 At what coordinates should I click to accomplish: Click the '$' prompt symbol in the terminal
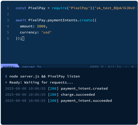pyautogui.click(x=6, y=76)
